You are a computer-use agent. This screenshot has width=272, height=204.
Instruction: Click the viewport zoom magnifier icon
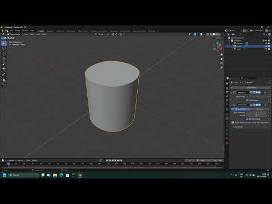pos(222,54)
